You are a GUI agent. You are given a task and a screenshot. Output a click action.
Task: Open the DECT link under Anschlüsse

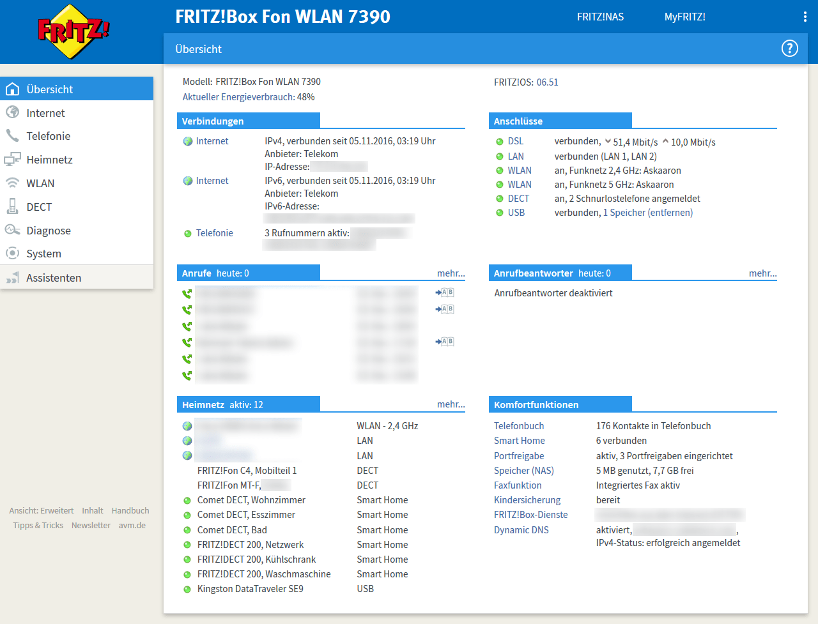click(x=518, y=199)
